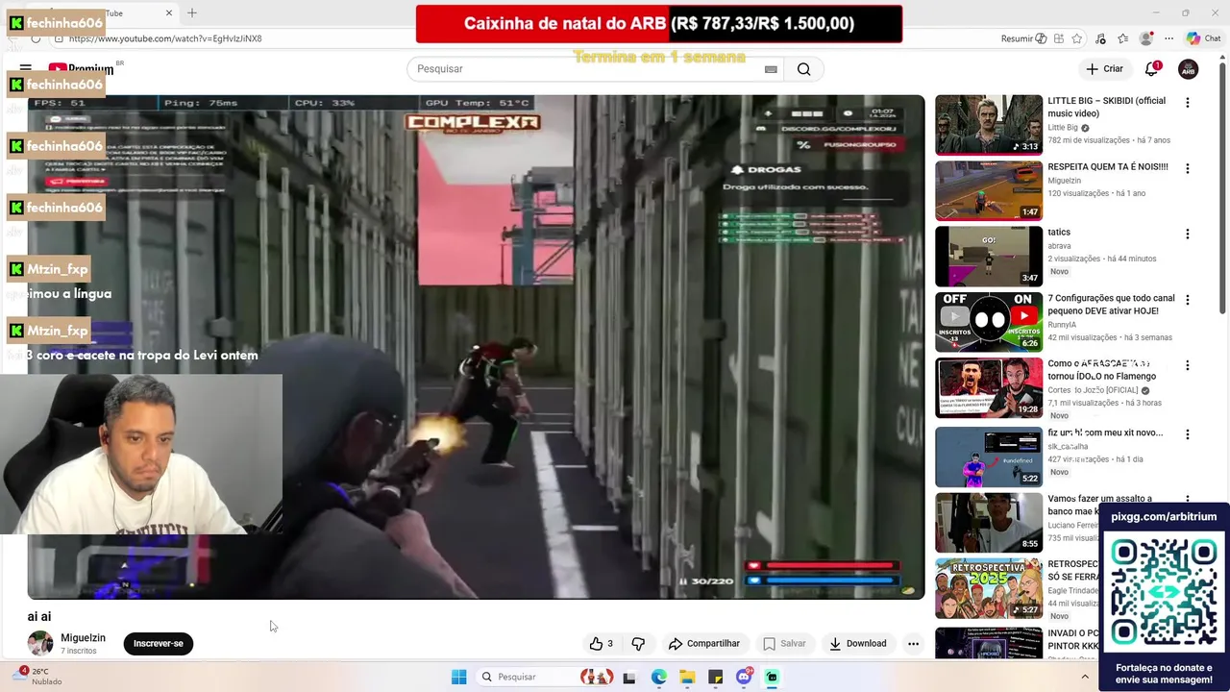Open Windows Start menu
The image size is (1230, 692).
458,677
